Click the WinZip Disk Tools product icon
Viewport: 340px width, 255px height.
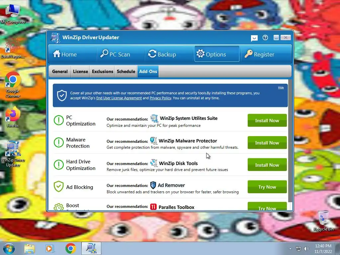click(x=154, y=163)
